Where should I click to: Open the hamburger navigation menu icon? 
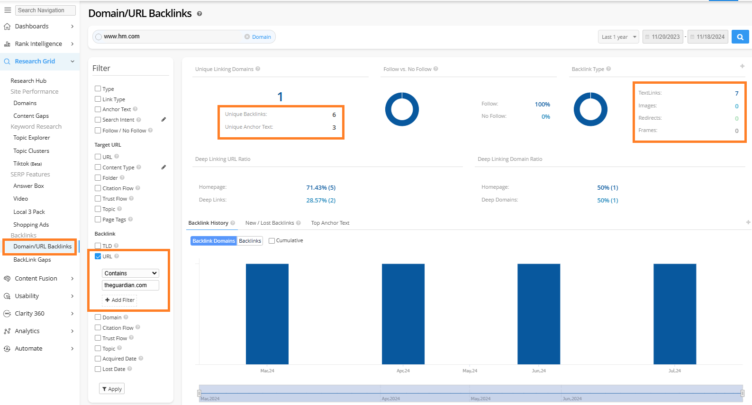[8, 10]
